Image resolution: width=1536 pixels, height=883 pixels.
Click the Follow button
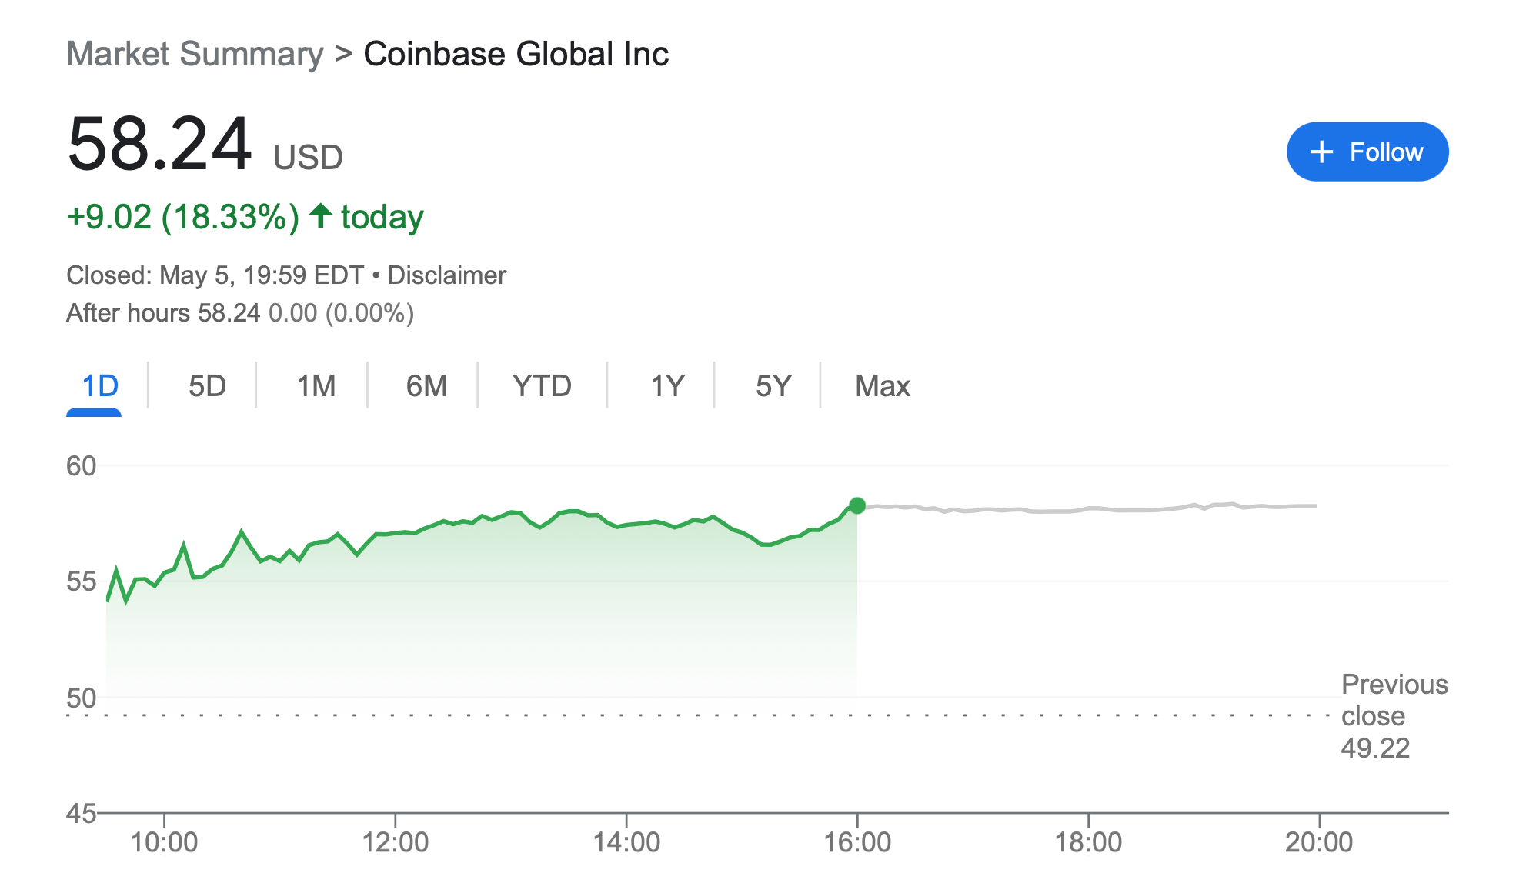pyautogui.click(x=1367, y=152)
